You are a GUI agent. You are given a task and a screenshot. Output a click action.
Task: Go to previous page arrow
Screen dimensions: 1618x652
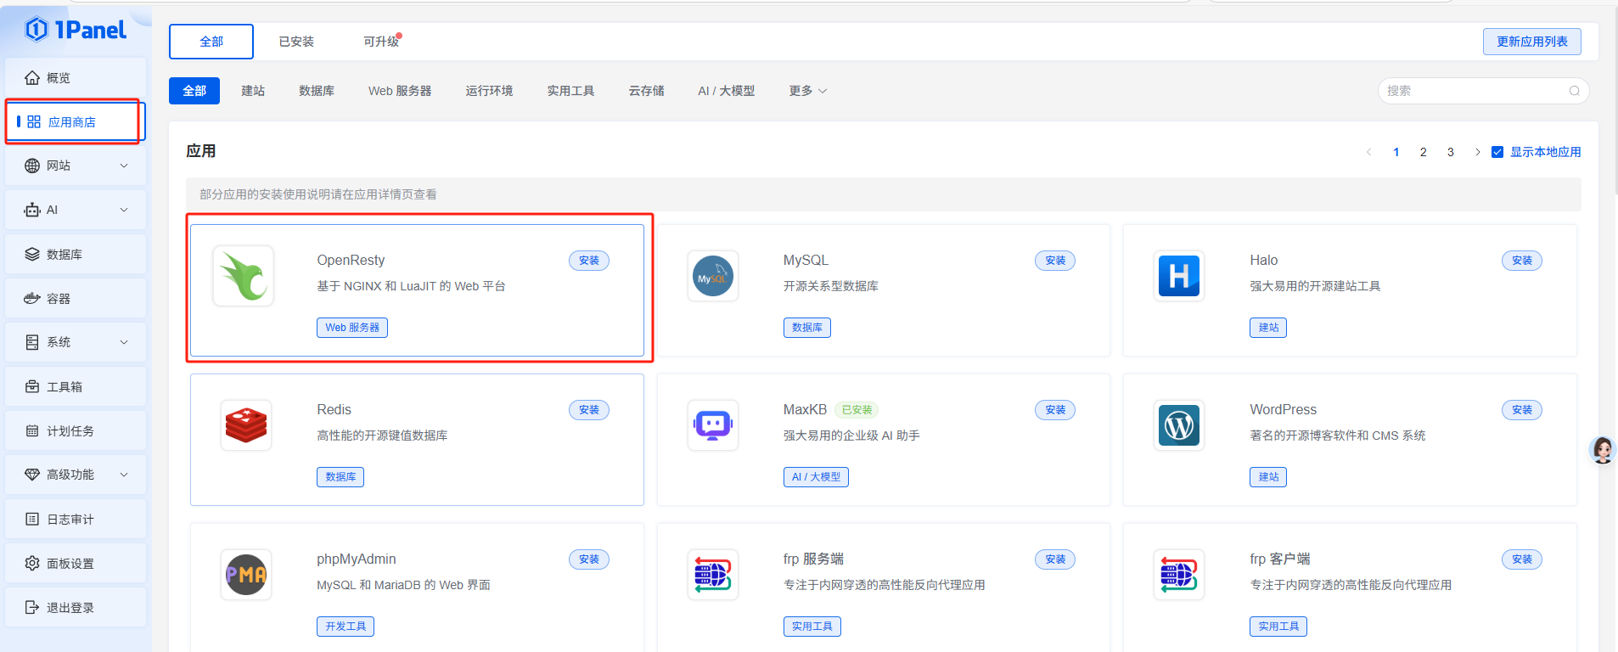coord(1368,152)
